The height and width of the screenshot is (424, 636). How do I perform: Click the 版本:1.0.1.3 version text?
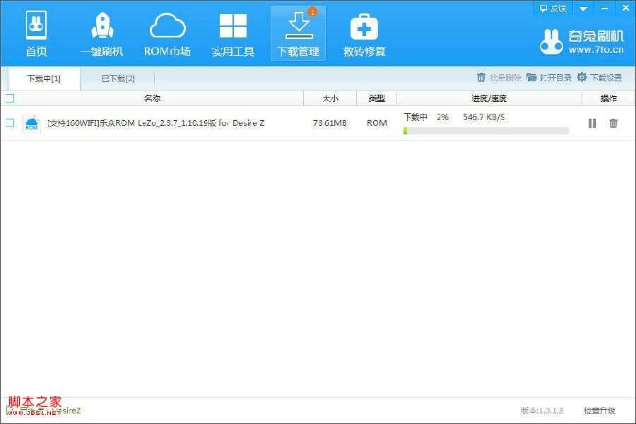(542, 411)
